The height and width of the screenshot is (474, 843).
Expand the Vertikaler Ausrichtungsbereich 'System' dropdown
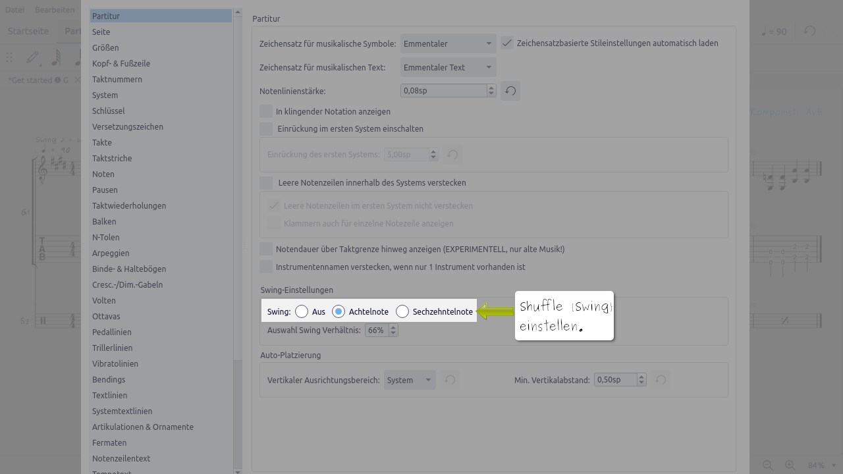pos(410,380)
